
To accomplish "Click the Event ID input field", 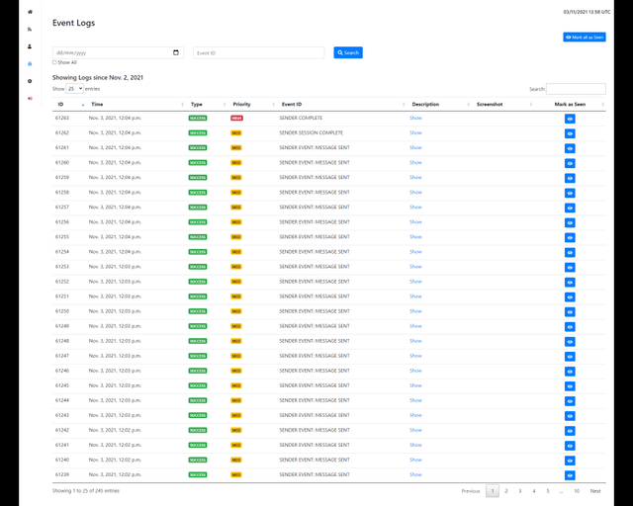I will pos(258,52).
